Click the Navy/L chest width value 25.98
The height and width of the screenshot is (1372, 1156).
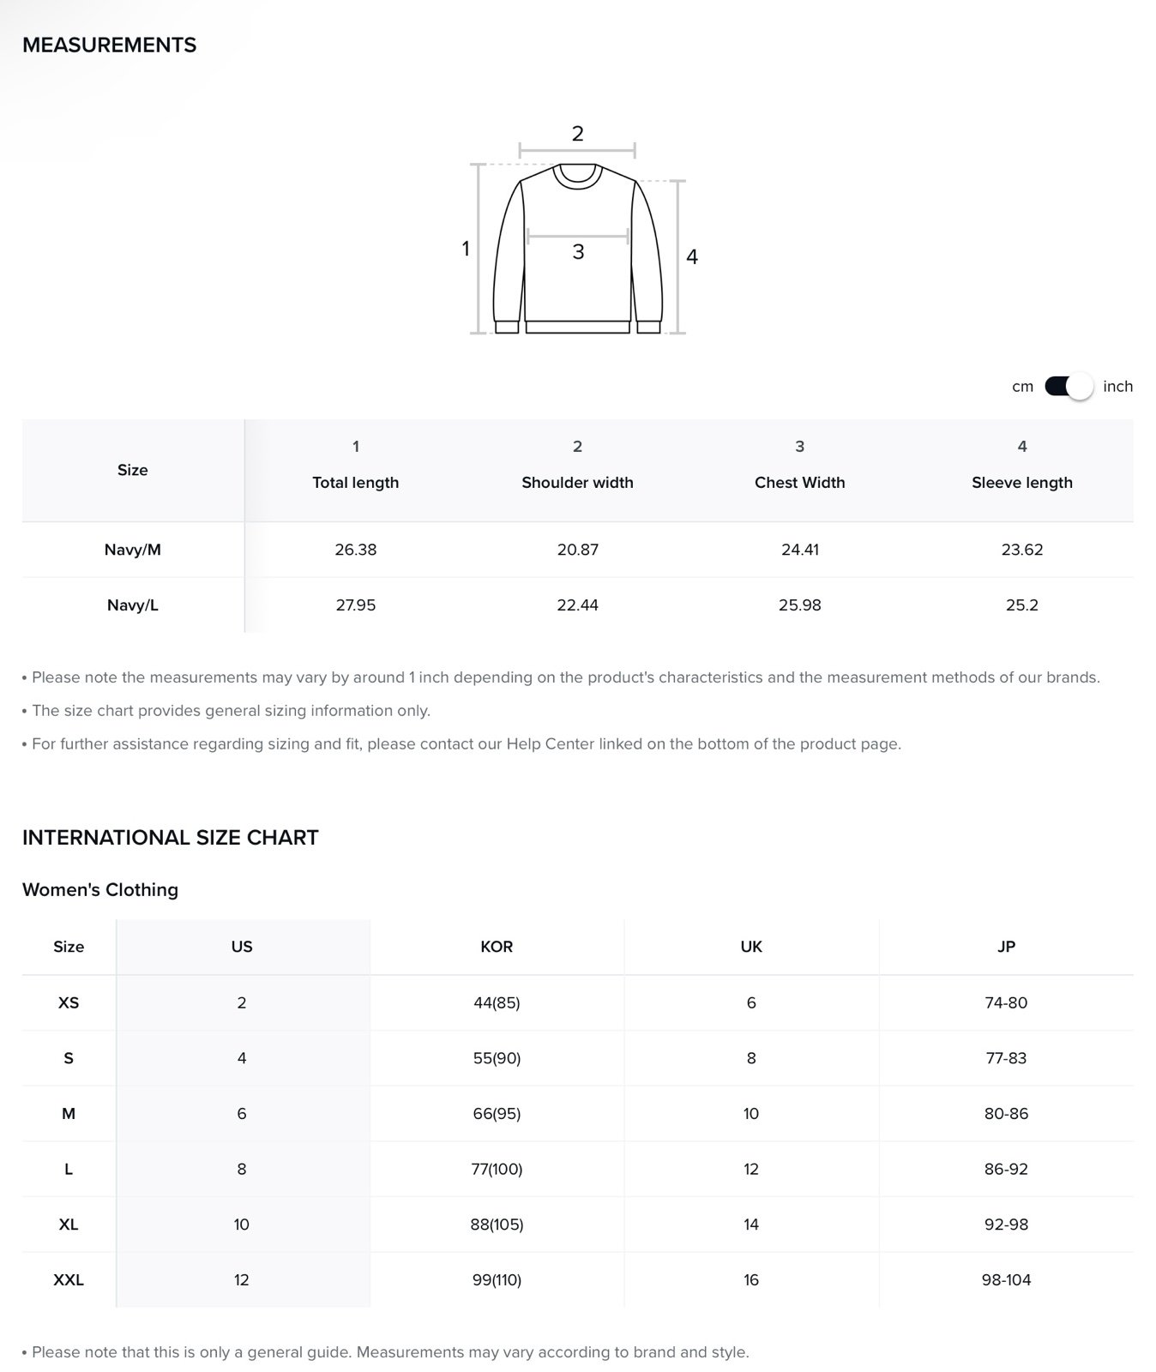[x=799, y=605]
